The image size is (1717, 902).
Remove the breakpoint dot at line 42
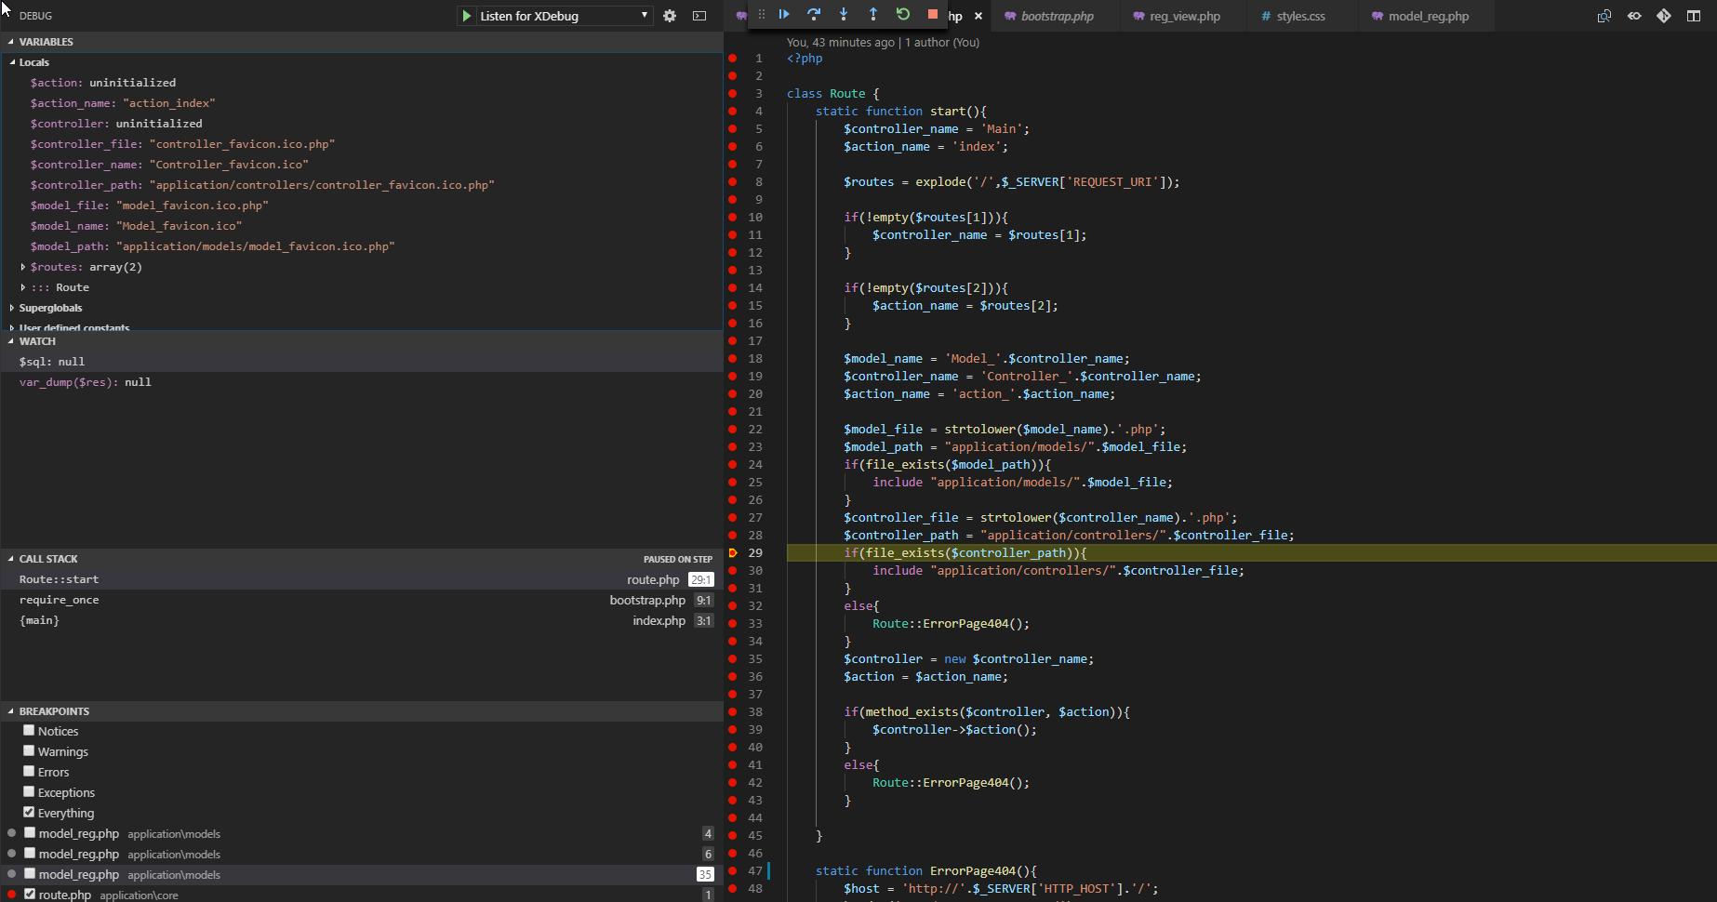click(x=733, y=782)
